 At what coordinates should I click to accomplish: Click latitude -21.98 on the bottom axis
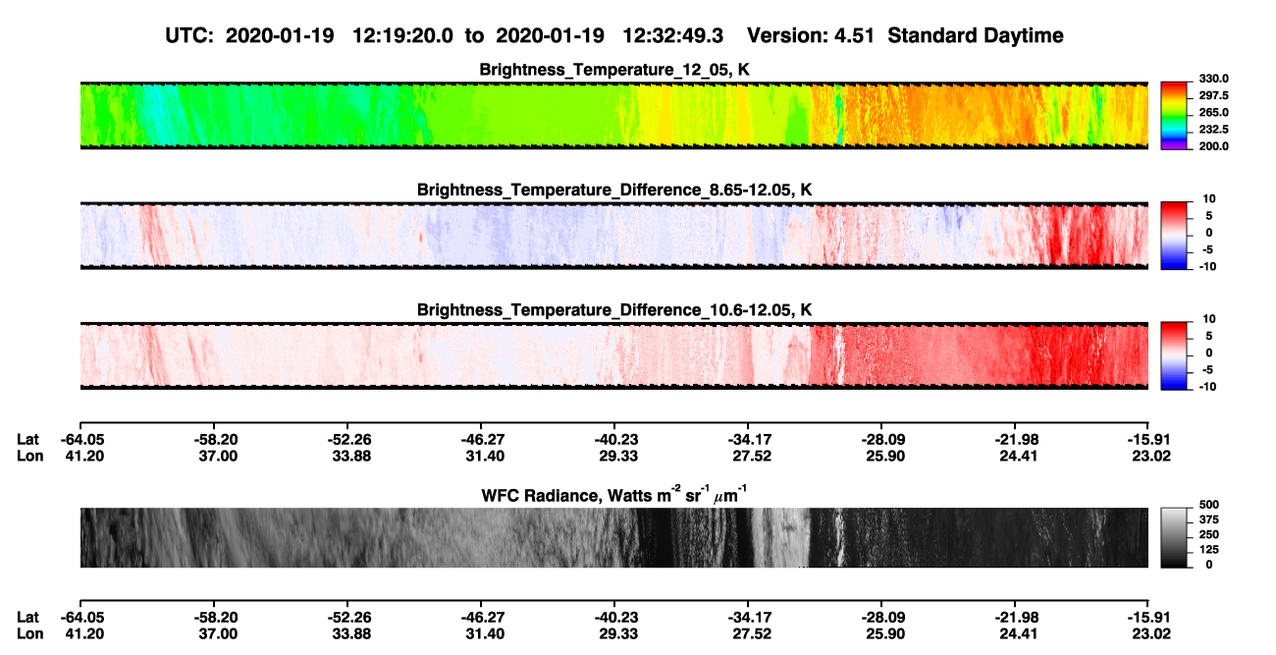[x=1015, y=618]
